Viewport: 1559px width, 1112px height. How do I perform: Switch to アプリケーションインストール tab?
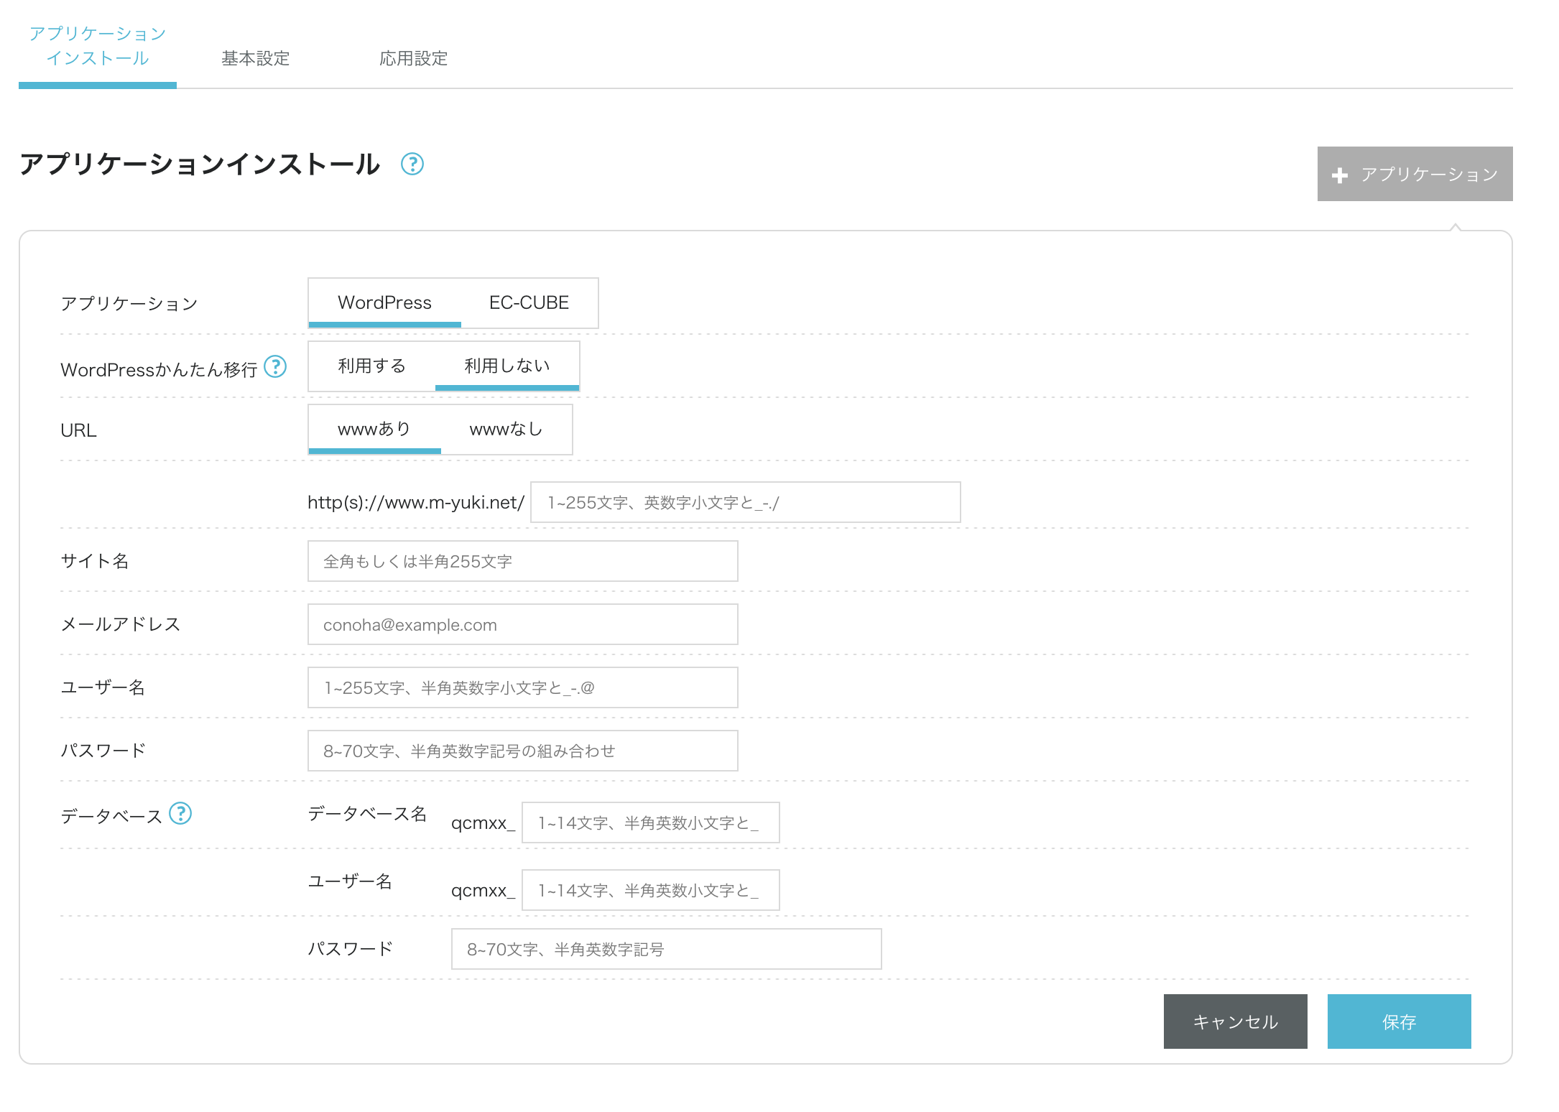tap(98, 46)
